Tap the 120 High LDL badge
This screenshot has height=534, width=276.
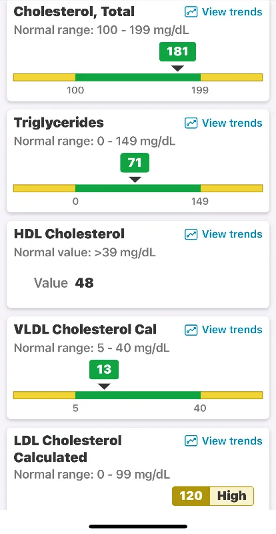(x=213, y=496)
